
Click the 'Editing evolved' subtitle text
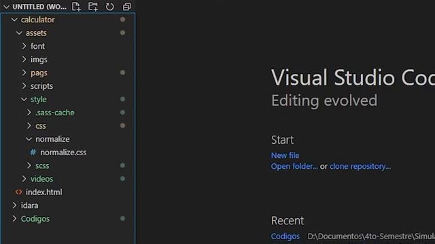point(324,100)
